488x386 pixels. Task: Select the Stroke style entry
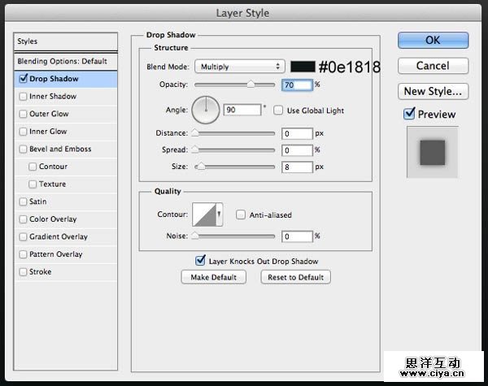[x=41, y=272]
